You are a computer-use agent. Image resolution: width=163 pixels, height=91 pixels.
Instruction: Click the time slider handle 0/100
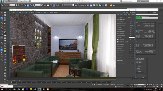13,80
